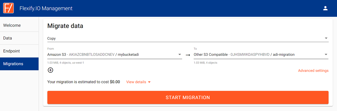
Task: Open Advanced settings link
Action: (x=313, y=71)
